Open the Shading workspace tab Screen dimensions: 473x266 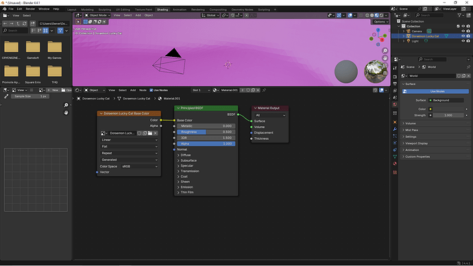(x=162, y=10)
